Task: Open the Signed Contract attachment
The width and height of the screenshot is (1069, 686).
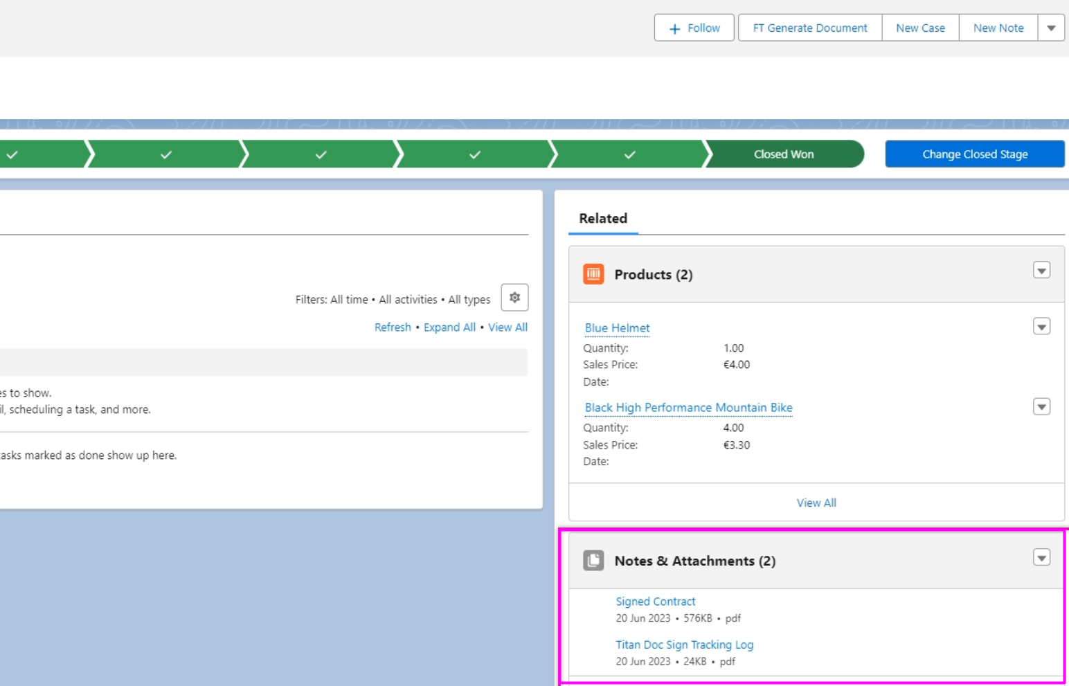Action: tap(655, 601)
